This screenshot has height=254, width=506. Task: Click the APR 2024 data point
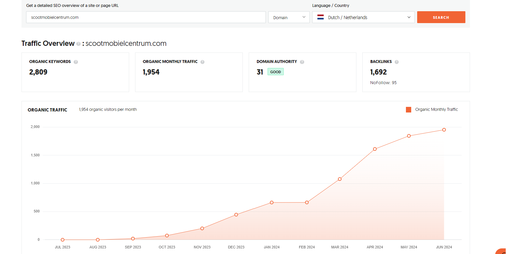(x=375, y=149)
